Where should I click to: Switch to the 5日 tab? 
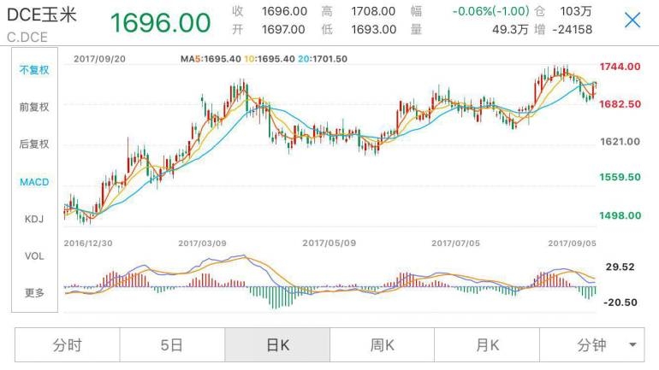(172, 345)
